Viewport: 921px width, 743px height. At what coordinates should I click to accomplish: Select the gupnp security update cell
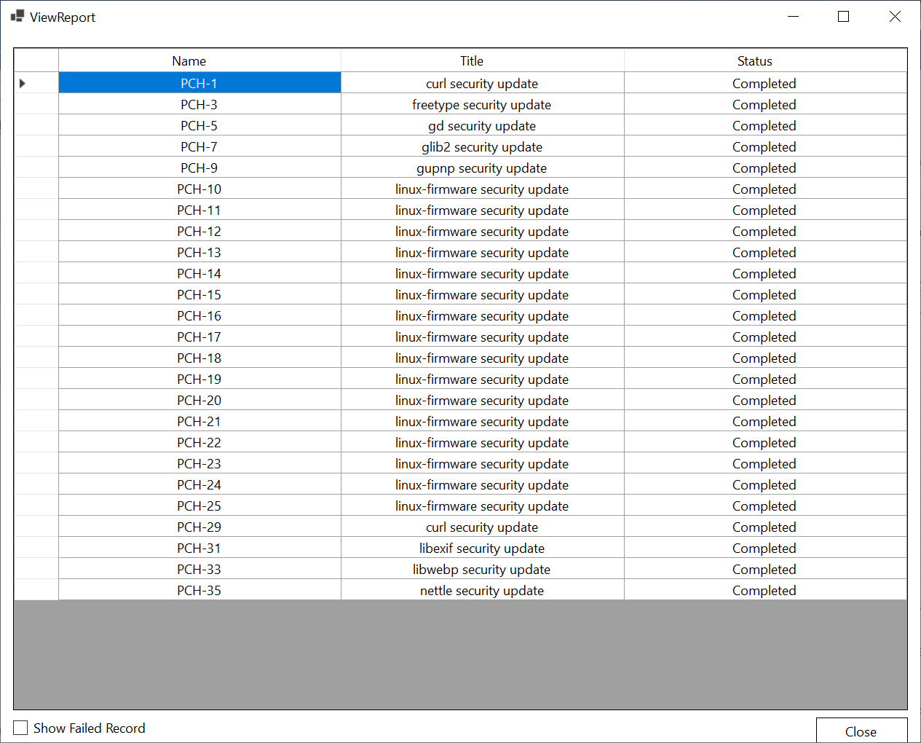tap(481, 168)
